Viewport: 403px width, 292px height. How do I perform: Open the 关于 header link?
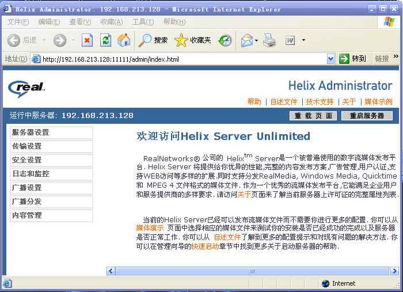click(x=349, y=102)
